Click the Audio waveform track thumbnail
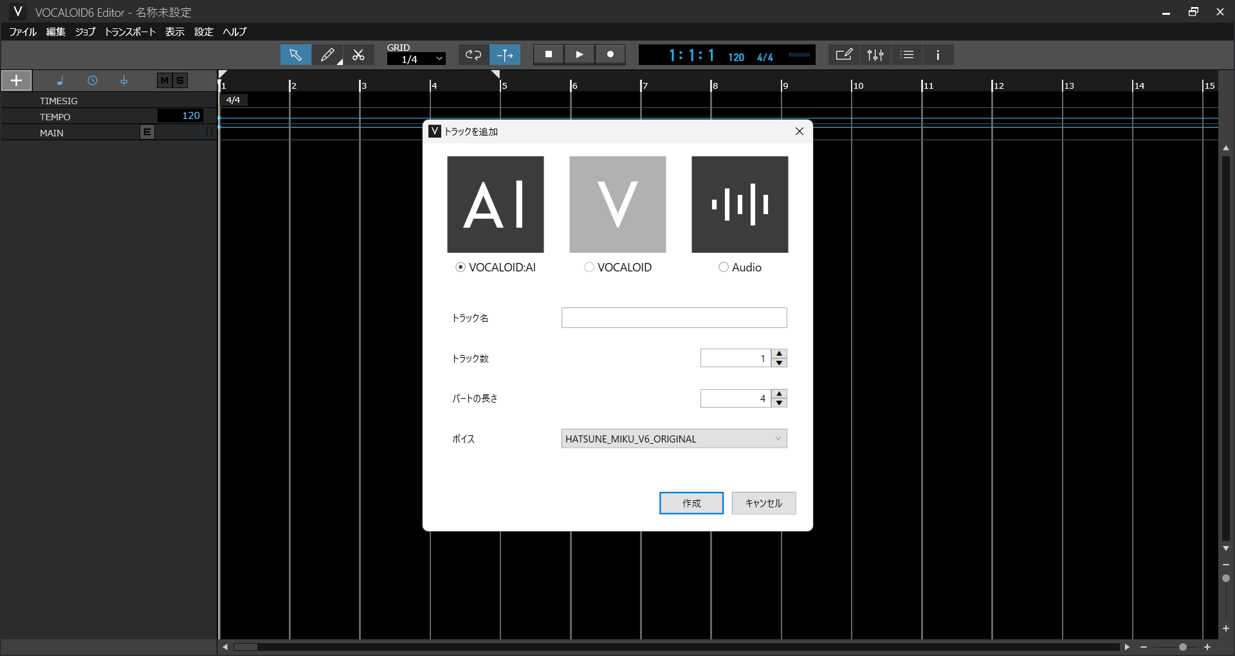Screen dimensions: 1235x656 (740, 205)
